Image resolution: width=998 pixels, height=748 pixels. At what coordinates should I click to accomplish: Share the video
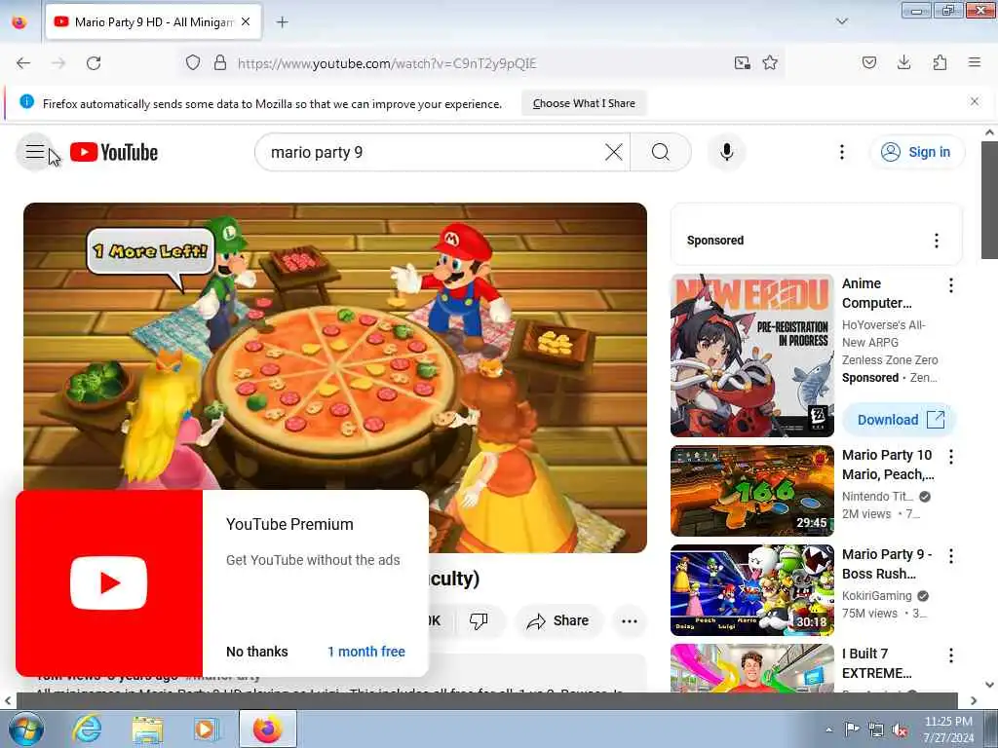pos(558,620)
